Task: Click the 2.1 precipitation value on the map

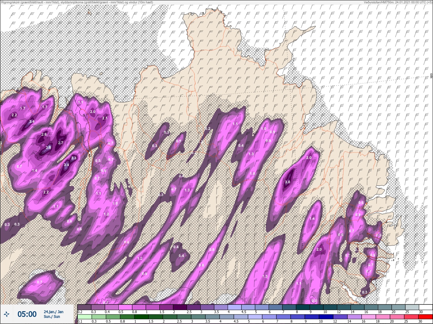Action: tap(105, 118)
